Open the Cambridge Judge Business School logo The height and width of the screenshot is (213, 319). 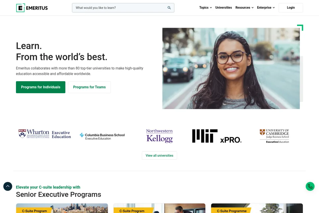[x=274, y=136]
